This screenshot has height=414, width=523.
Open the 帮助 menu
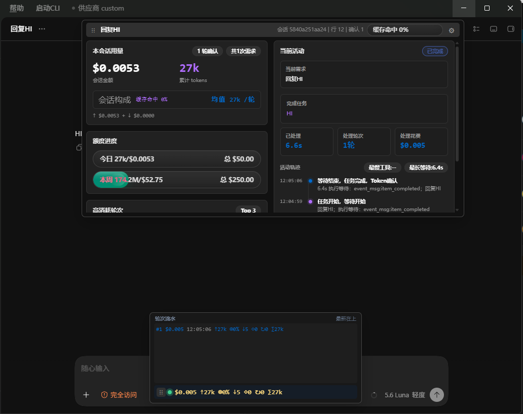[17, 8]
